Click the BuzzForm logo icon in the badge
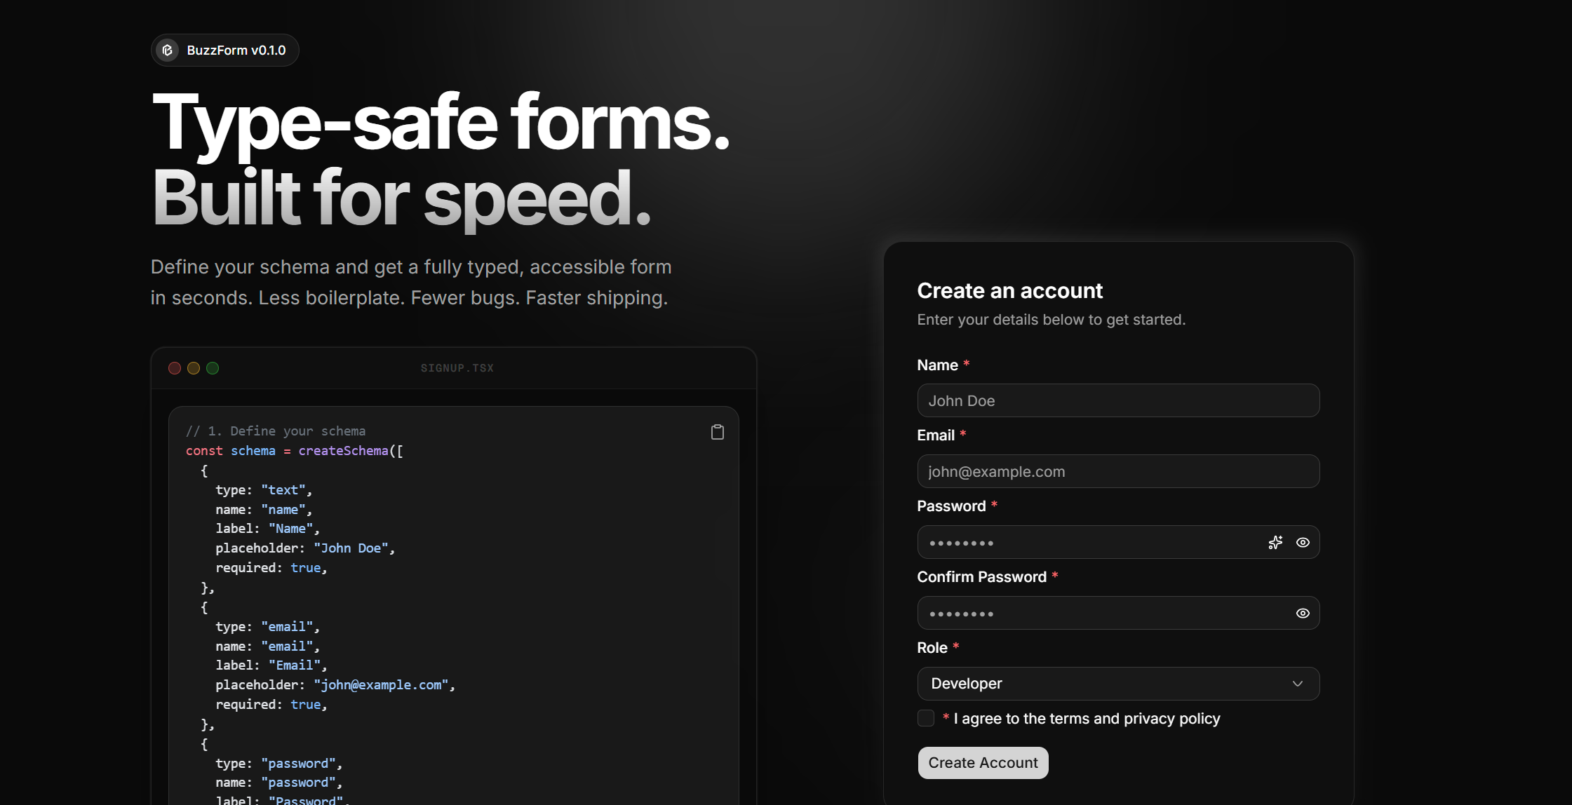This screenshot has width=1572, height=805. pyautogui.click(x=168, y=50)
